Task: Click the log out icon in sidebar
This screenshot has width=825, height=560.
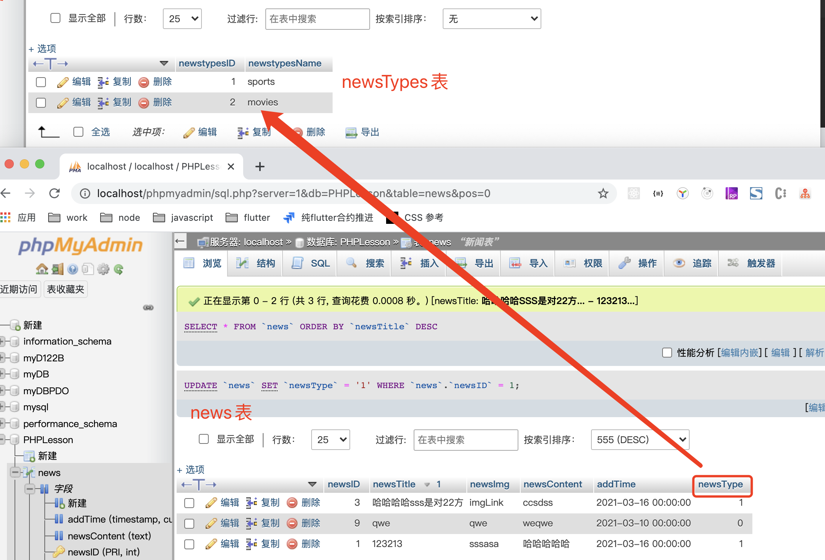Action: click(x=57, y=269)
